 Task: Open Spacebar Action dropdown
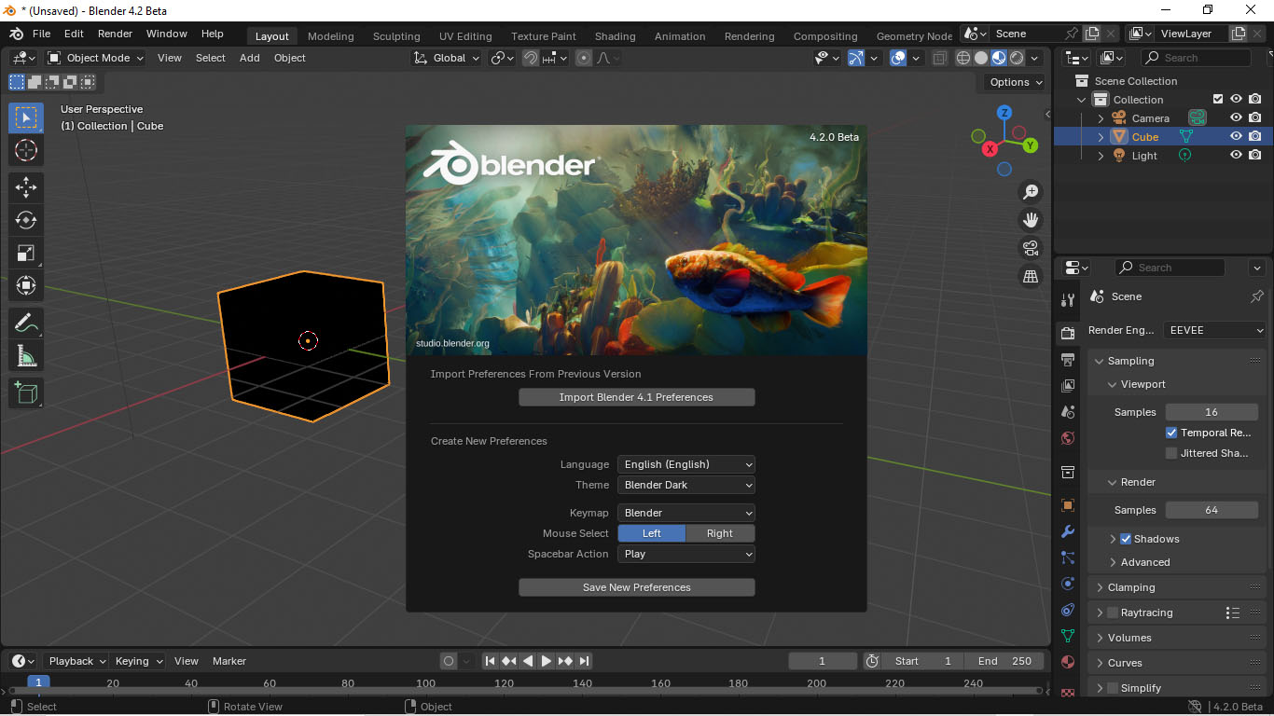686,554
